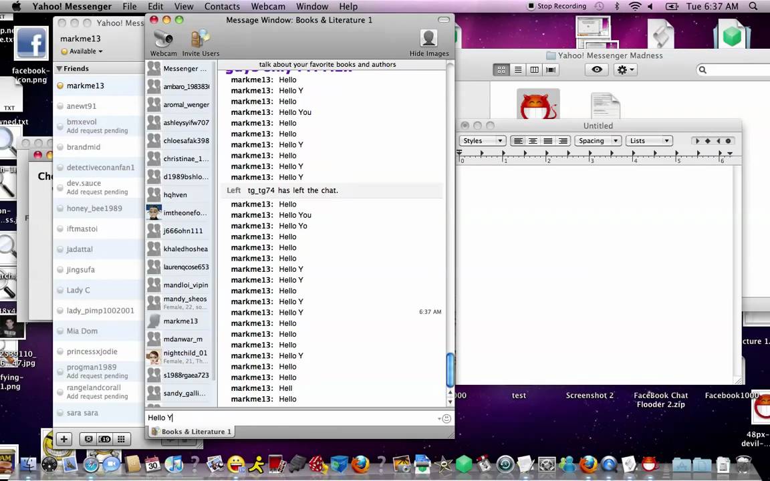
Task: Click the grid button in the buddy list bottom bar
Action: (121, 439)
